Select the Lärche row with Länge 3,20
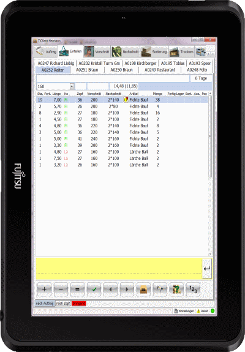Viewport: 245px width, 352px height. tap(122, 165)
